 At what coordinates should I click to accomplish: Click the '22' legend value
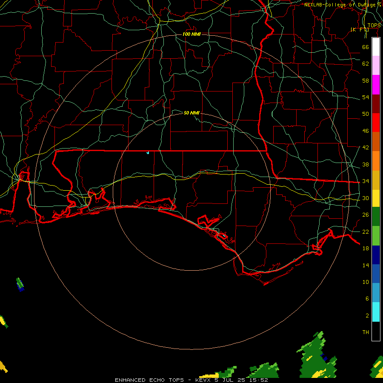click(366, 232)
